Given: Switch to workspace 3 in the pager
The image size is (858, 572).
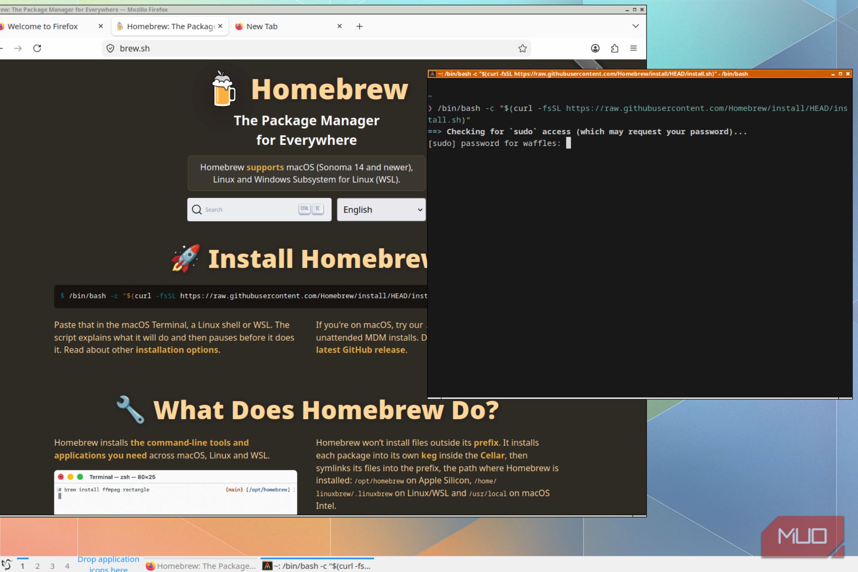Looking at the screenshot, I should coord(52,566).
